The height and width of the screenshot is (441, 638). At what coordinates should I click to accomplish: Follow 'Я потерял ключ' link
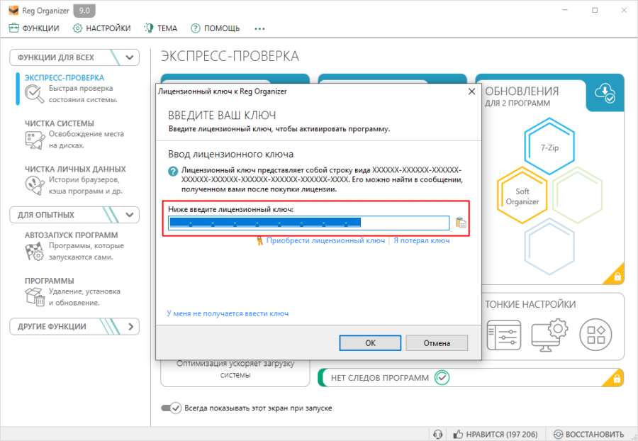click(x=422, y=240)
